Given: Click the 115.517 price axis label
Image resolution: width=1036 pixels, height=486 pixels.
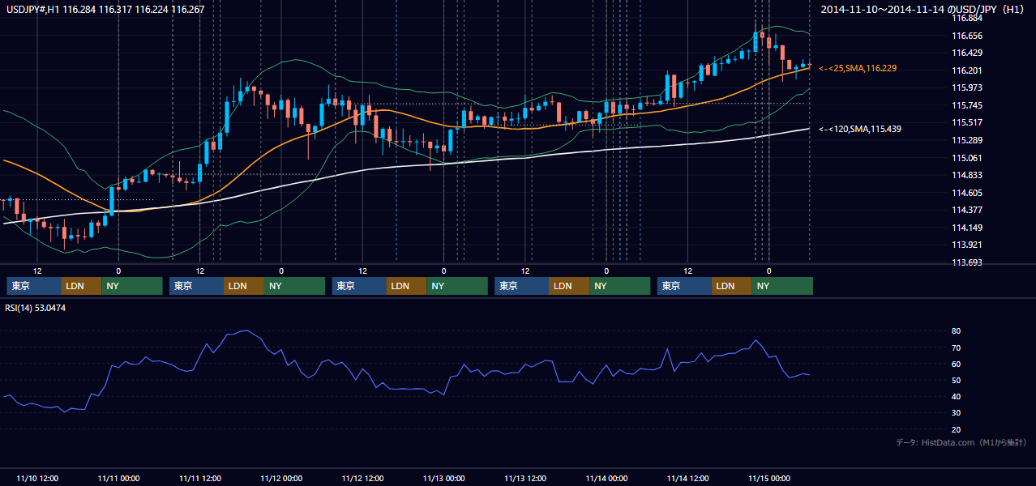Looking at the screenshot, I should coord(966,122).
